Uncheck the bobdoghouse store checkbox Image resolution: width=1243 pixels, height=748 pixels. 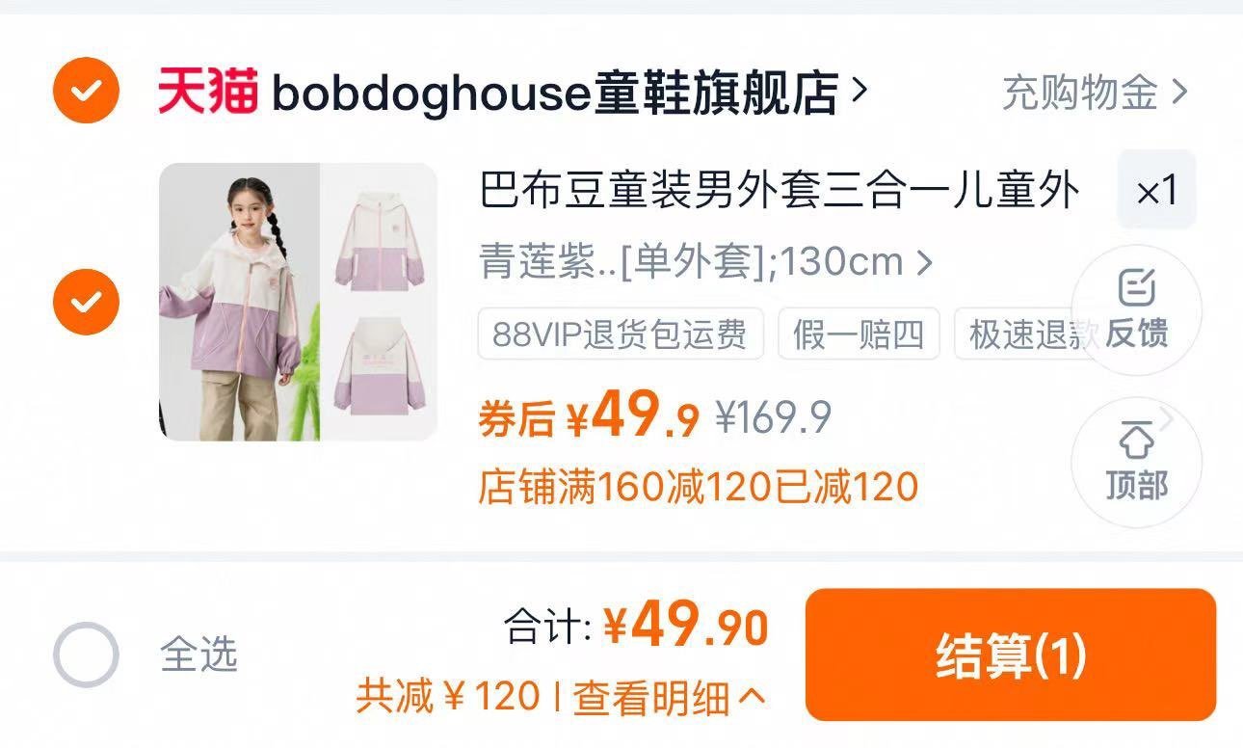(86, 91)
